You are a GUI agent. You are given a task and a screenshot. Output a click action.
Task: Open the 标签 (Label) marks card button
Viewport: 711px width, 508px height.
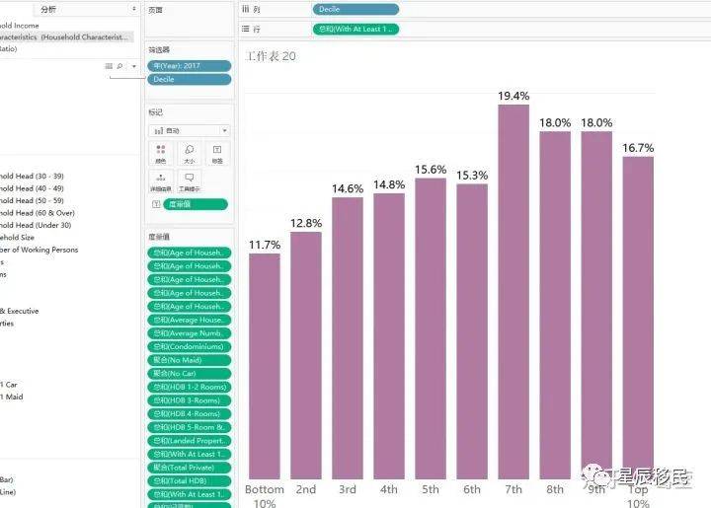point(217,153)
